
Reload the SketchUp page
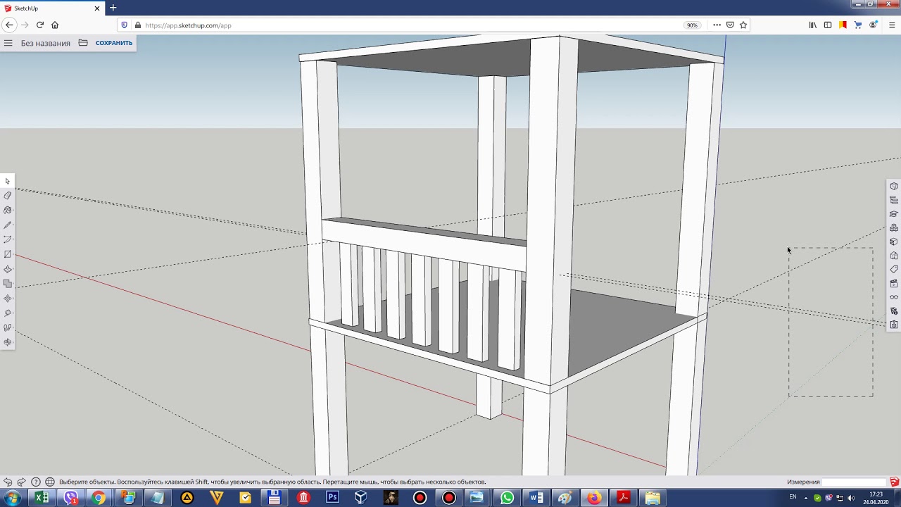coord(40,25)
